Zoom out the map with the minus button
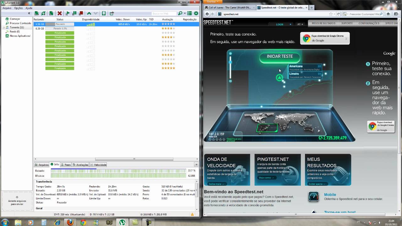The width and height of the screenshot is (402, 226). [x=230, y=81]
